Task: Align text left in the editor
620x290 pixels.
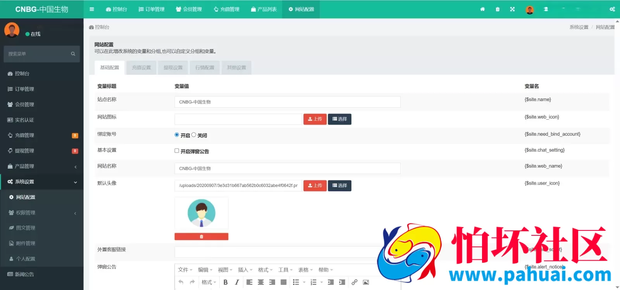Action: (250, 282)
